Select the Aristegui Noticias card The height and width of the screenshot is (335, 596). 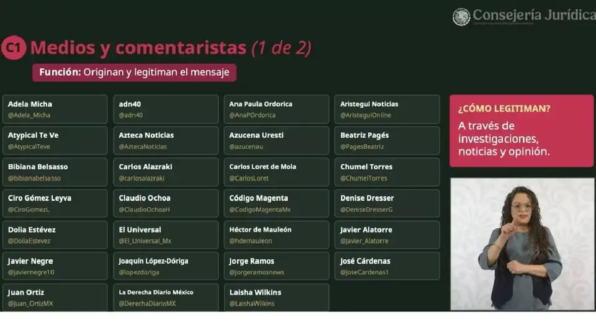[387, 109]
